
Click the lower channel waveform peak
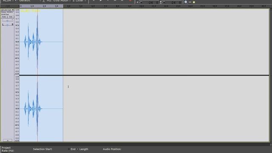37,109
